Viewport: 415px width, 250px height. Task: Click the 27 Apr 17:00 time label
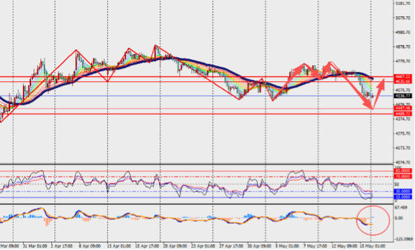(231, 246)
